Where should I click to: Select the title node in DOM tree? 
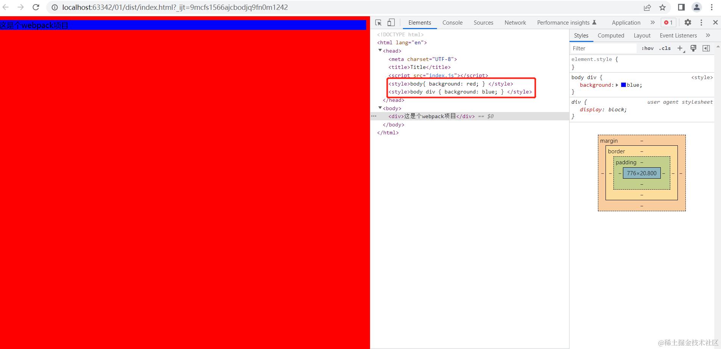420,67
